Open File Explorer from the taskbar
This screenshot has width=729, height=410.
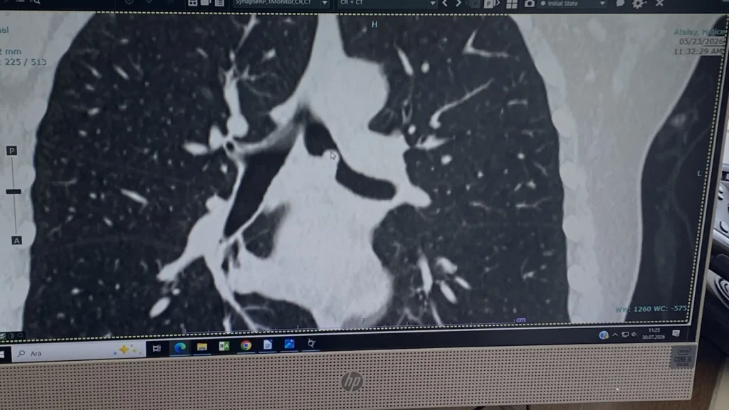click(x=201, y=347)
